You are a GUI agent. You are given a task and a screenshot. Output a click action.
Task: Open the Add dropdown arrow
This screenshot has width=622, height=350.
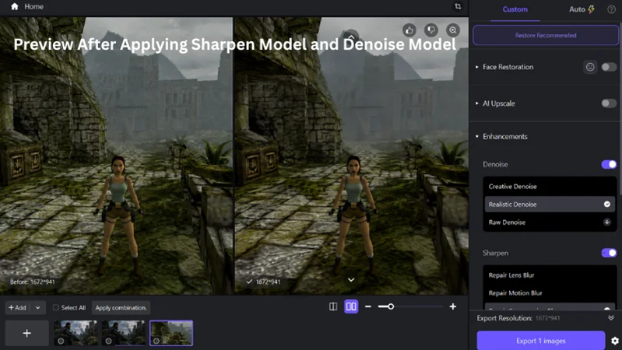pos(37,307)
